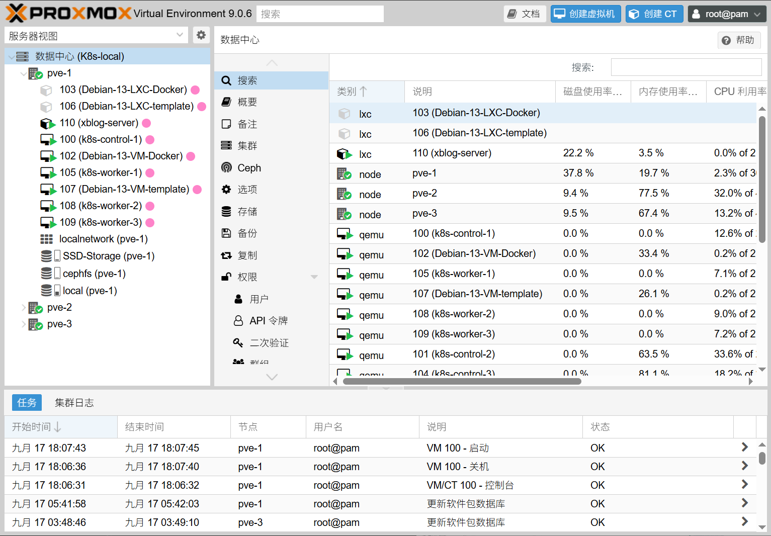Click the Ceph menu icon
Image resolution: width=771 pixels, height=536 pixels.
(227, 167)
